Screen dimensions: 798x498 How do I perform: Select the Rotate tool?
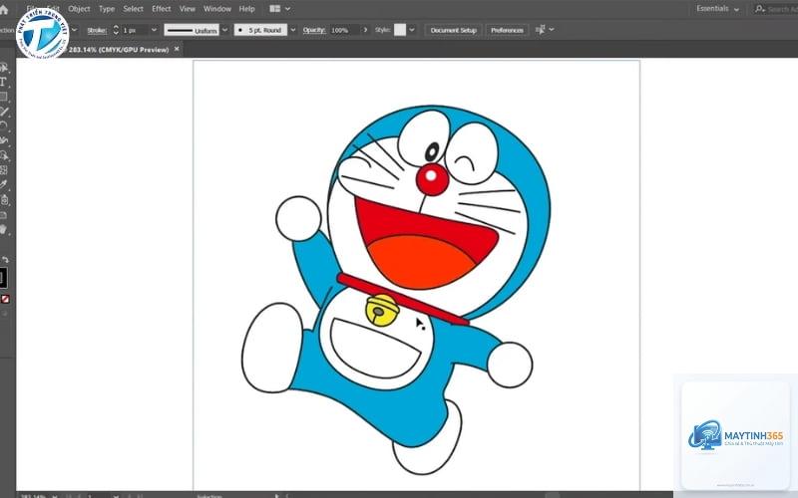point(4,125)
